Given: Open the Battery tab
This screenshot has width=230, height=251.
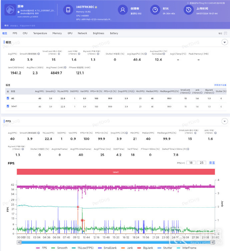Looking at the screenshot, I should click(x=114, y=33).
